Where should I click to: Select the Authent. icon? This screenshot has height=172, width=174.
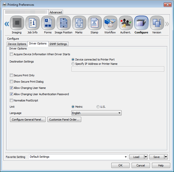126,23
